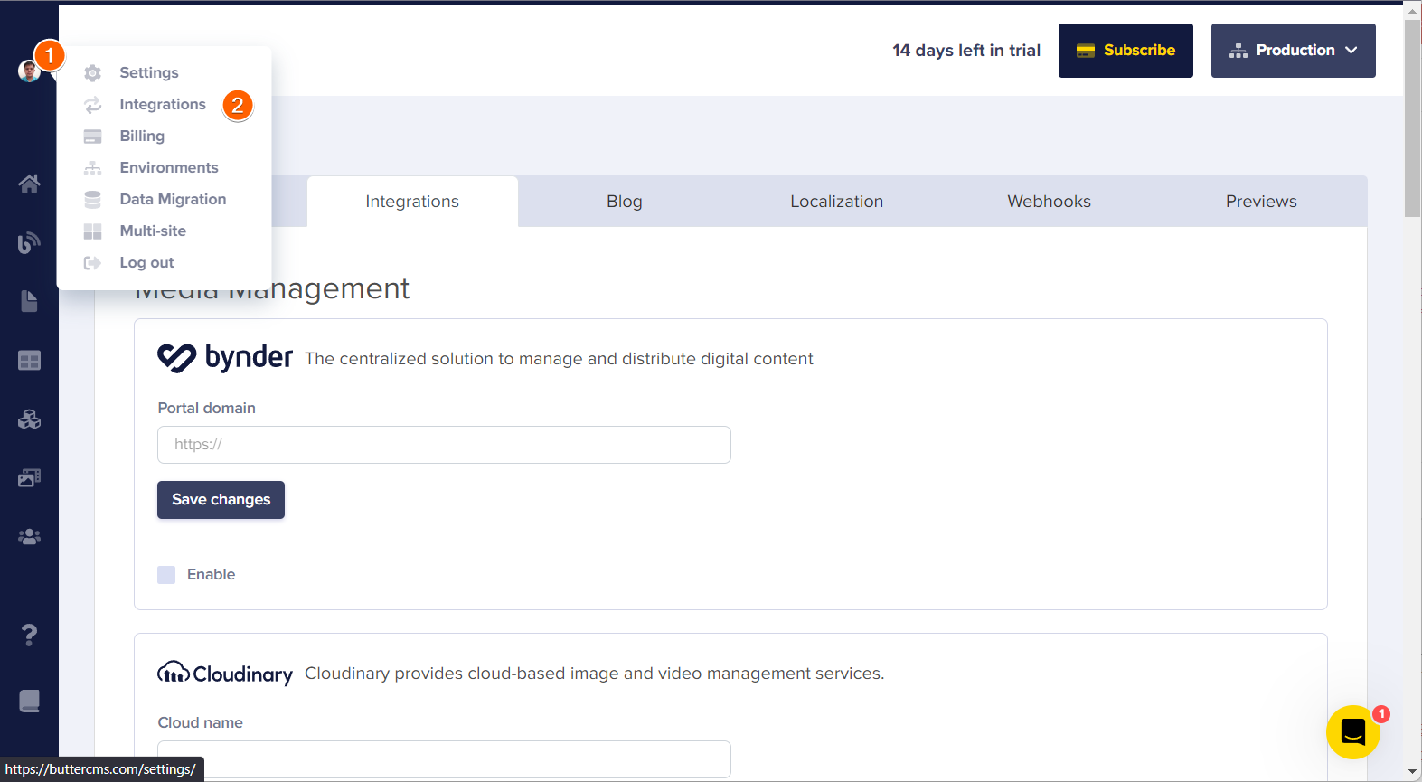Open Media library from the sidebar icon
The image size is (1422, 782).
(29, 478)
